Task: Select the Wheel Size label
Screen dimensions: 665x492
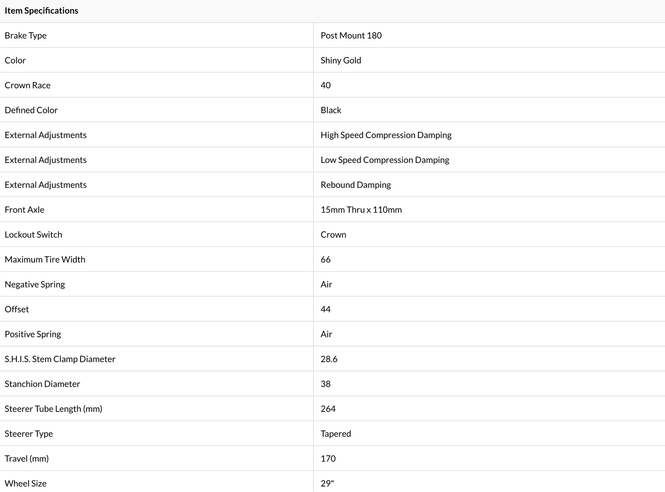Action: point(25,483)
